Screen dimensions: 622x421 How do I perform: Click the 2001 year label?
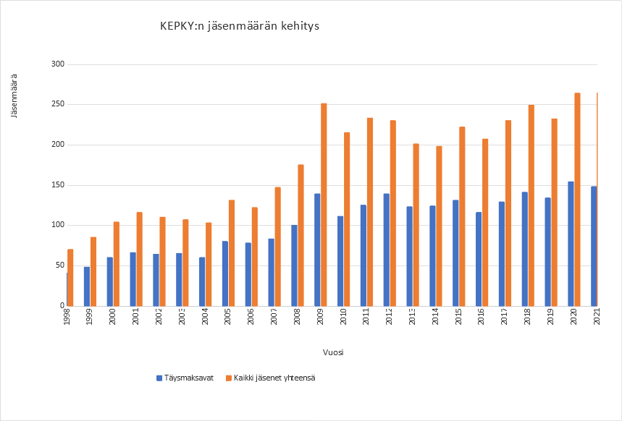pos(135,316)
